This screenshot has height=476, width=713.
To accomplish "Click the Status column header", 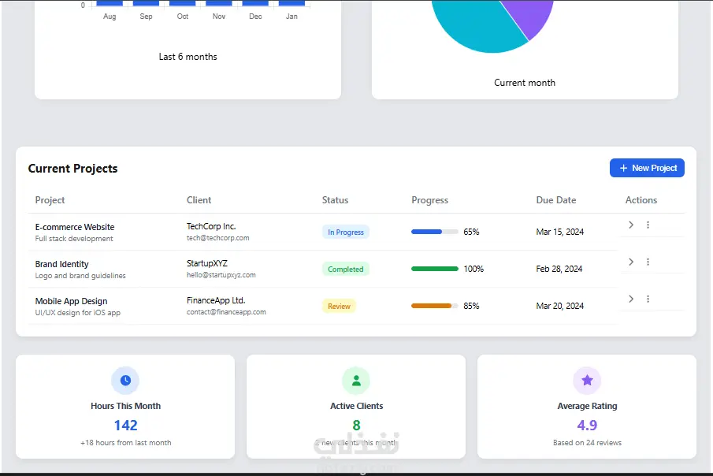I will (x=335, y=199).
